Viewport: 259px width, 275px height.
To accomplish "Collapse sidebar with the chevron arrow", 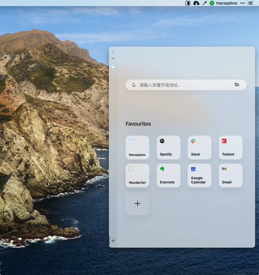I will pos(113,52).
